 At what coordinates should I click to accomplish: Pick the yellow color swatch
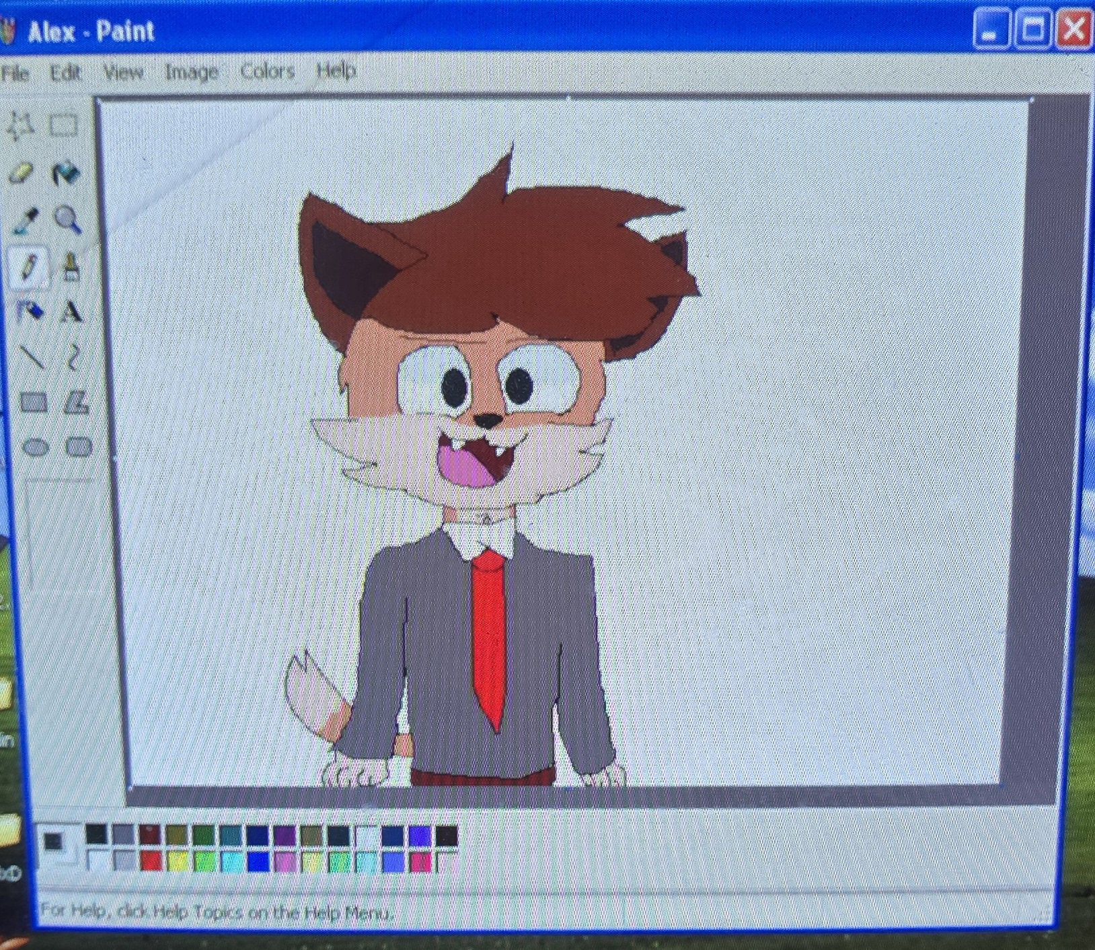(178, 861)
